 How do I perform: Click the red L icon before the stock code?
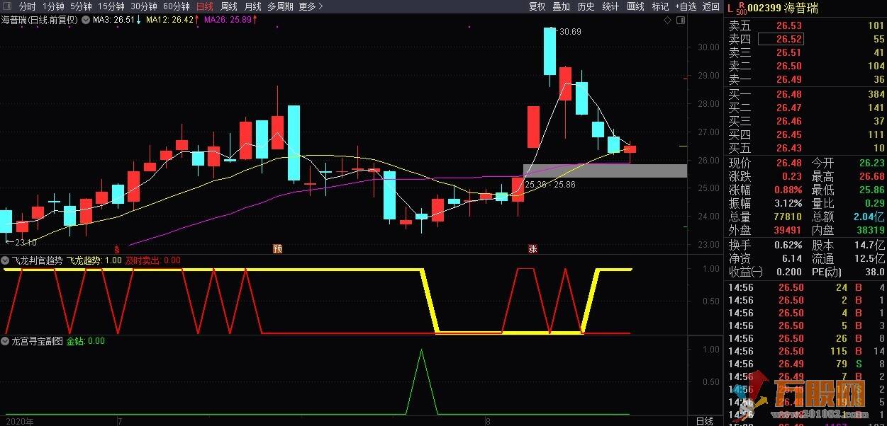[x=730, y=7]
